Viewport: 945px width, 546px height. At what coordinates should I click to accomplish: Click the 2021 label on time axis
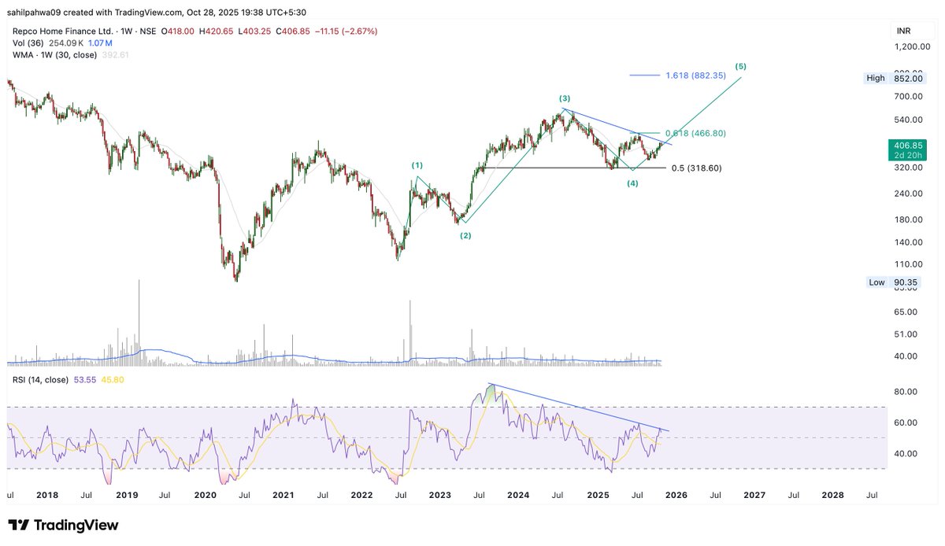click(x=283, y=496)
